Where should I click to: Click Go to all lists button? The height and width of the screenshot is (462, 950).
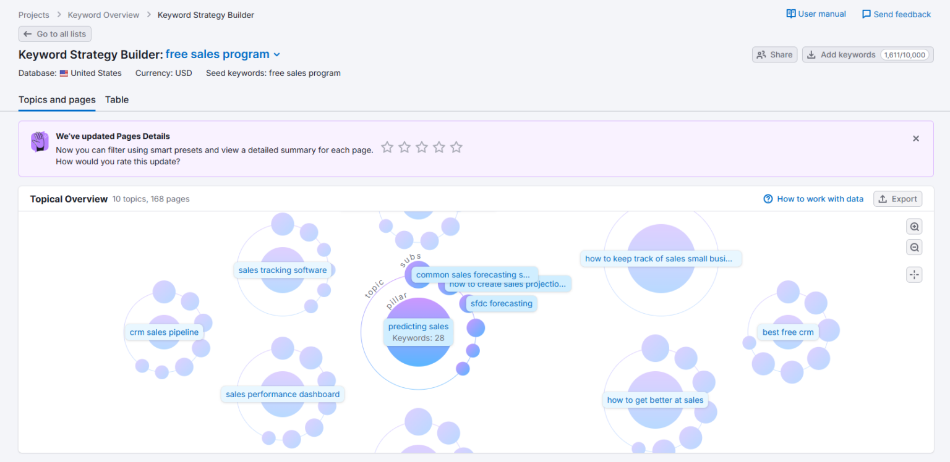click(55, 34)
